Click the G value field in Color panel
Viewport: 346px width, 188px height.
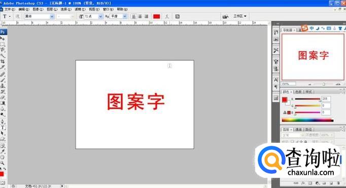[326, 106]
